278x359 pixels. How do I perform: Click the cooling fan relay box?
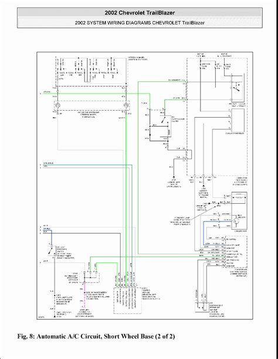coord(238,120)
